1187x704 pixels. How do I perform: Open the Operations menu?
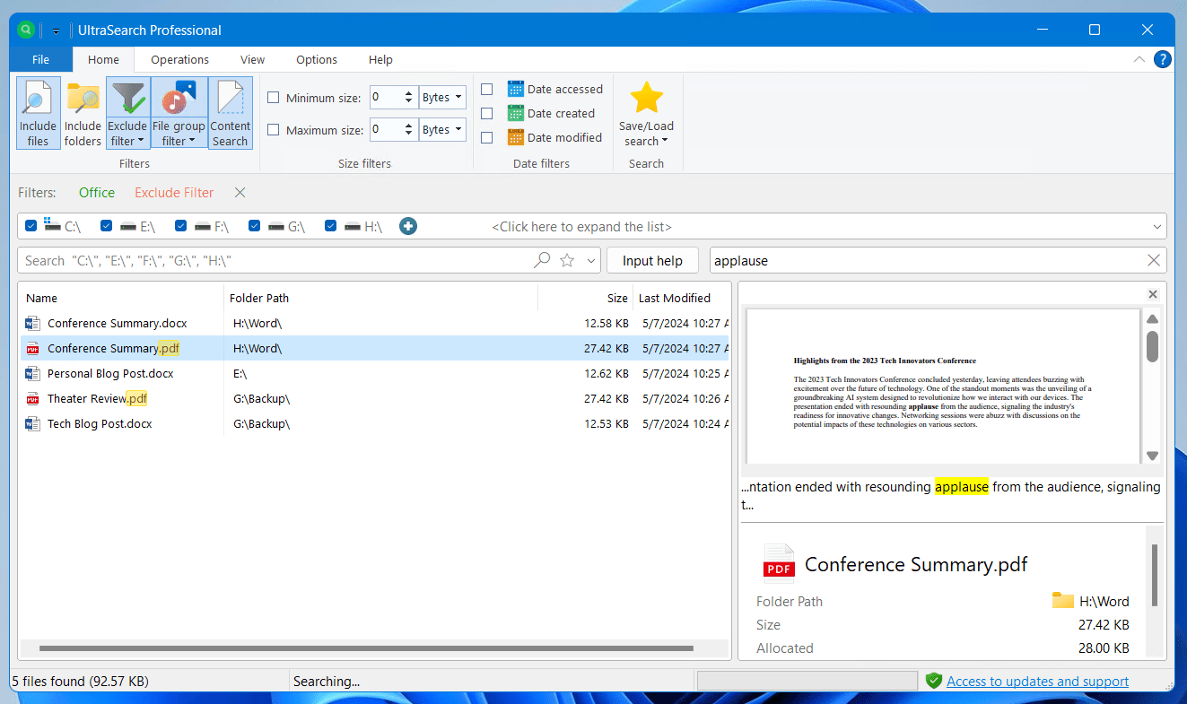(179, 59)
